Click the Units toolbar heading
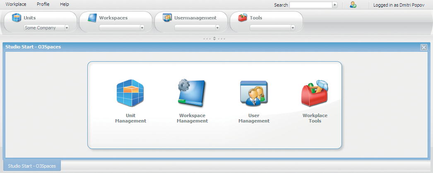The width and height of the screenshot is (433, 173). (29, 18)
